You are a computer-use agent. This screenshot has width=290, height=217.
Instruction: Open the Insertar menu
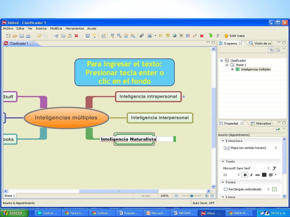point(41,29)
